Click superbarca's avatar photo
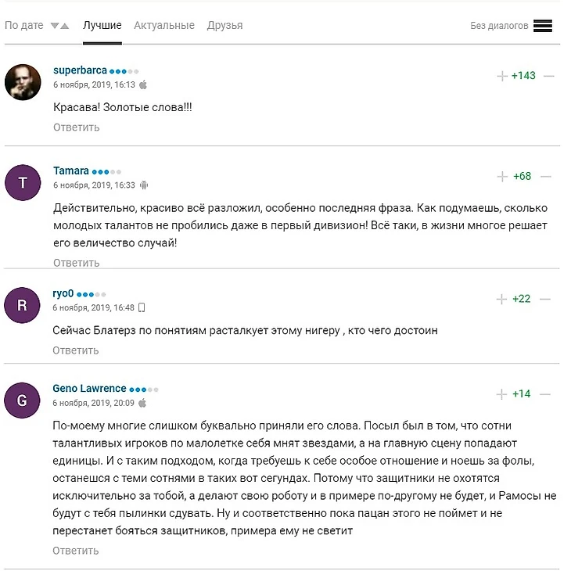The image size is (571, 571). point(23,82)
